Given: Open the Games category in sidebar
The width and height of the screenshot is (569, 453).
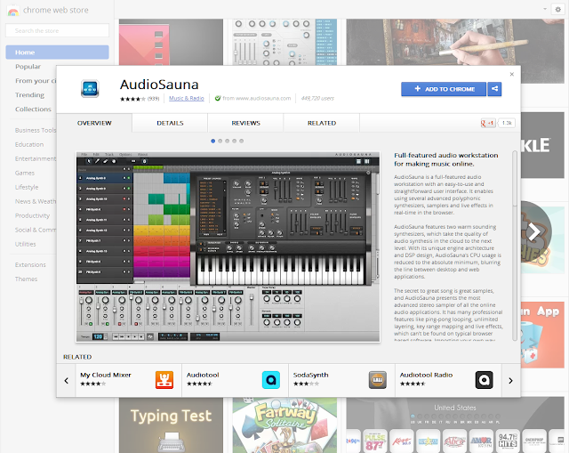Looking at the screenshot, I should (25, 173).
